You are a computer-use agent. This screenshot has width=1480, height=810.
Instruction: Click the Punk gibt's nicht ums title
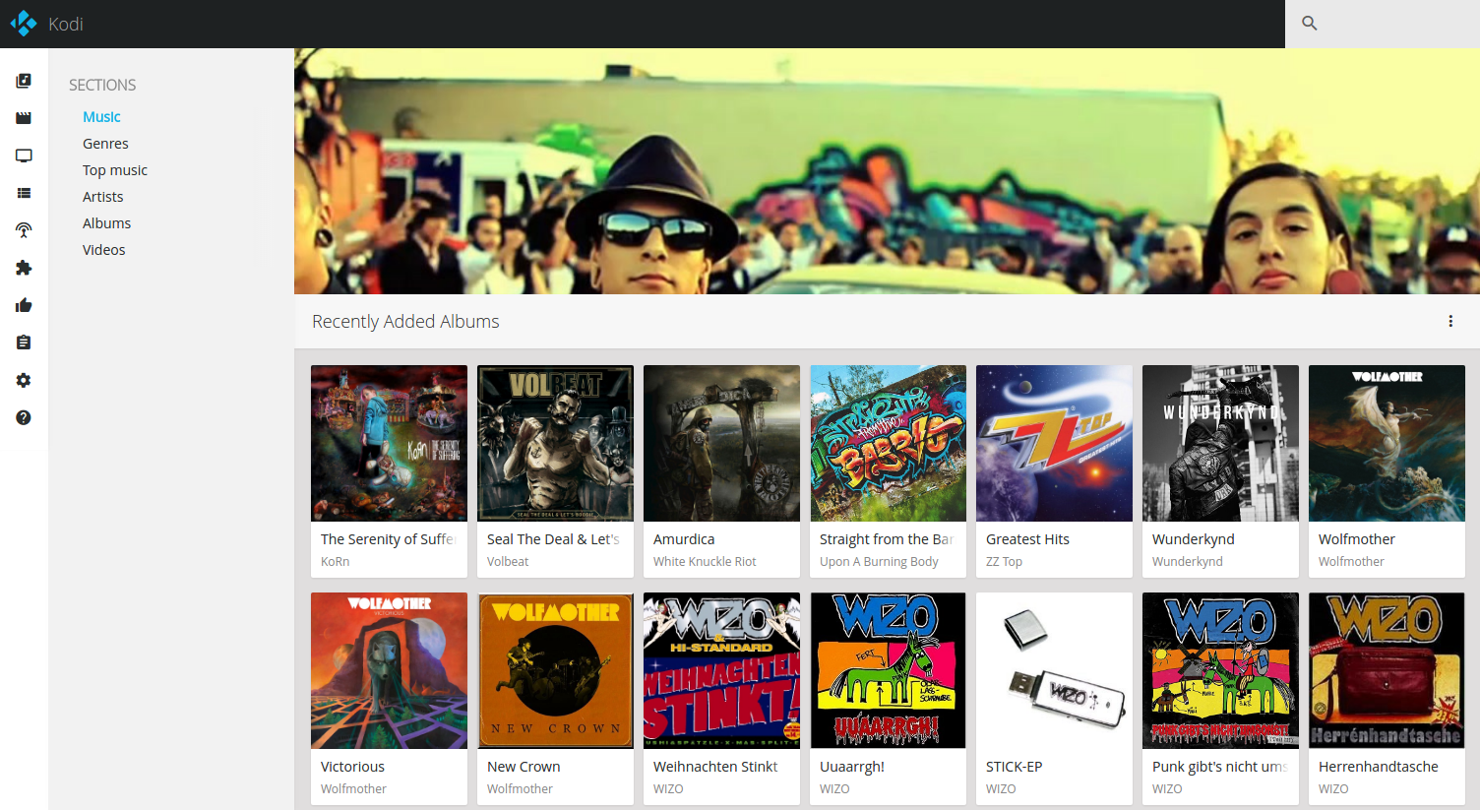click(x=1219, y=766)
